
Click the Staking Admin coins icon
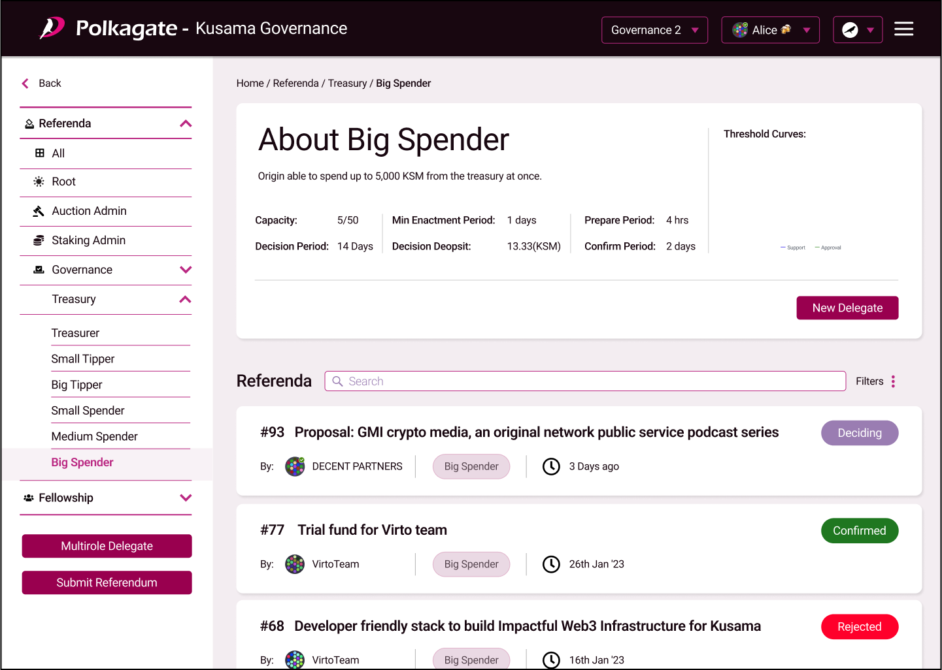(39, 240)
